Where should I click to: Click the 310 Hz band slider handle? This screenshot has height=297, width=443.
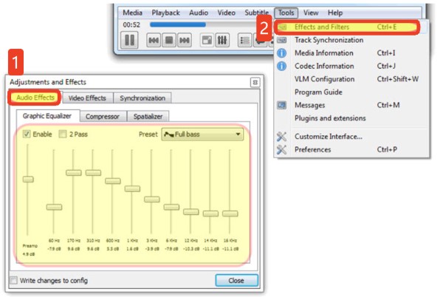click(x=93, y=173)
